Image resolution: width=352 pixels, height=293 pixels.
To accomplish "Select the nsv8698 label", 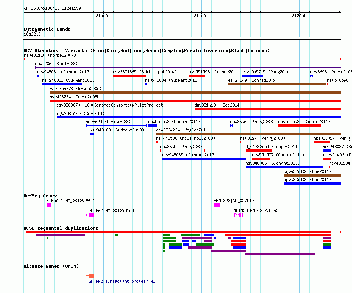I will [x=331, y=72].
